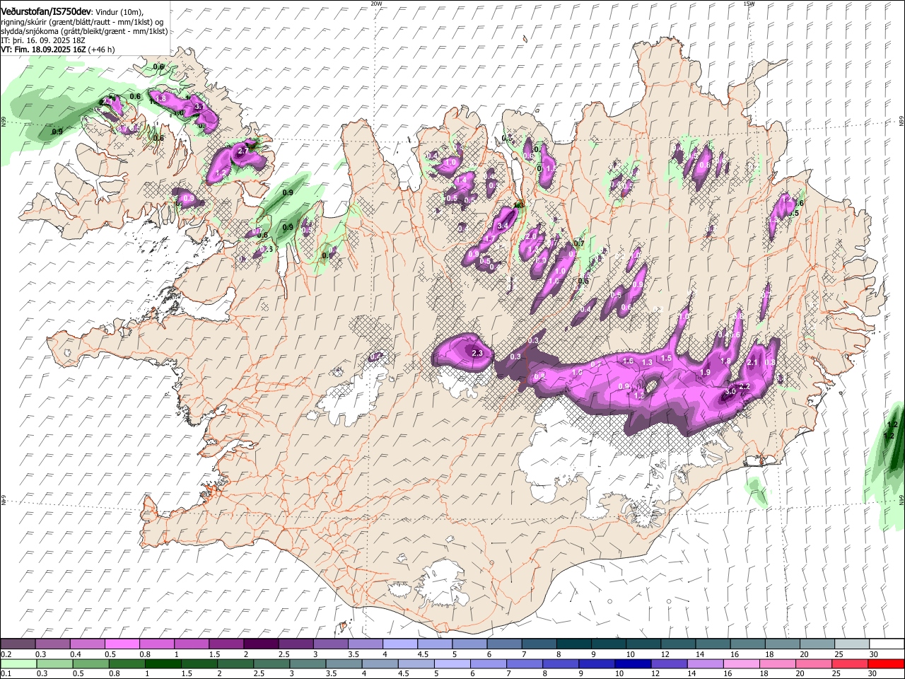
Task: Click the initial time line 'IT: þri. 16. 09. 2025 18Z'
Action: pyautogui.click(x=42, y=40)
